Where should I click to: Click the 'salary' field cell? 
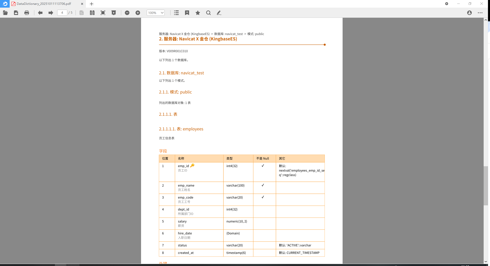click(199, 223)
